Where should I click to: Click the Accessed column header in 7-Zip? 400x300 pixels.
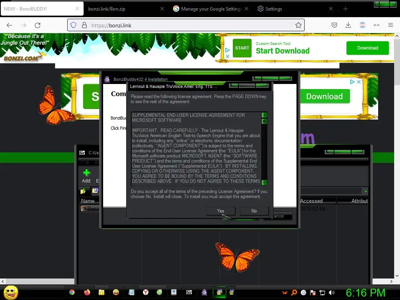pos(311,201)
